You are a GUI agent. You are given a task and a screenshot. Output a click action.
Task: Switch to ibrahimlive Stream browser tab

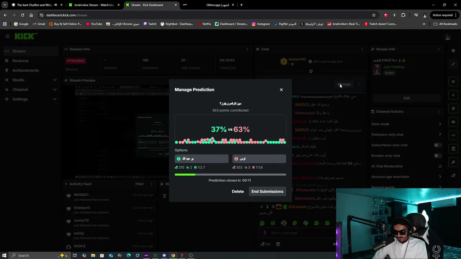click(94, 5)
